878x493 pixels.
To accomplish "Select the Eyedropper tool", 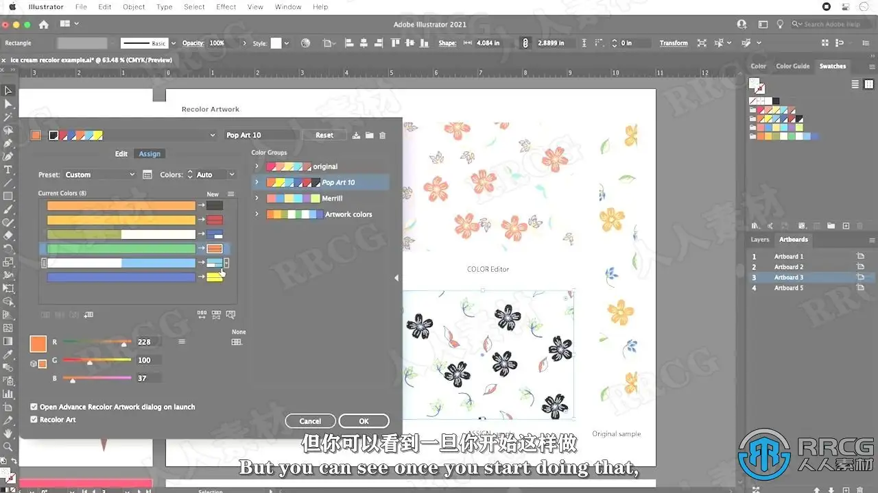I will (x=8, y=354).
